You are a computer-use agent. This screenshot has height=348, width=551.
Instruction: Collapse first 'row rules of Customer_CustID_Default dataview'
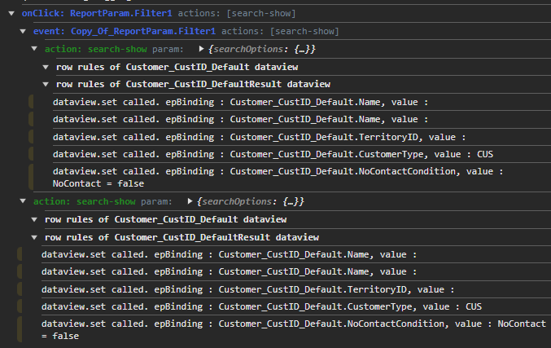coord(46,67)
